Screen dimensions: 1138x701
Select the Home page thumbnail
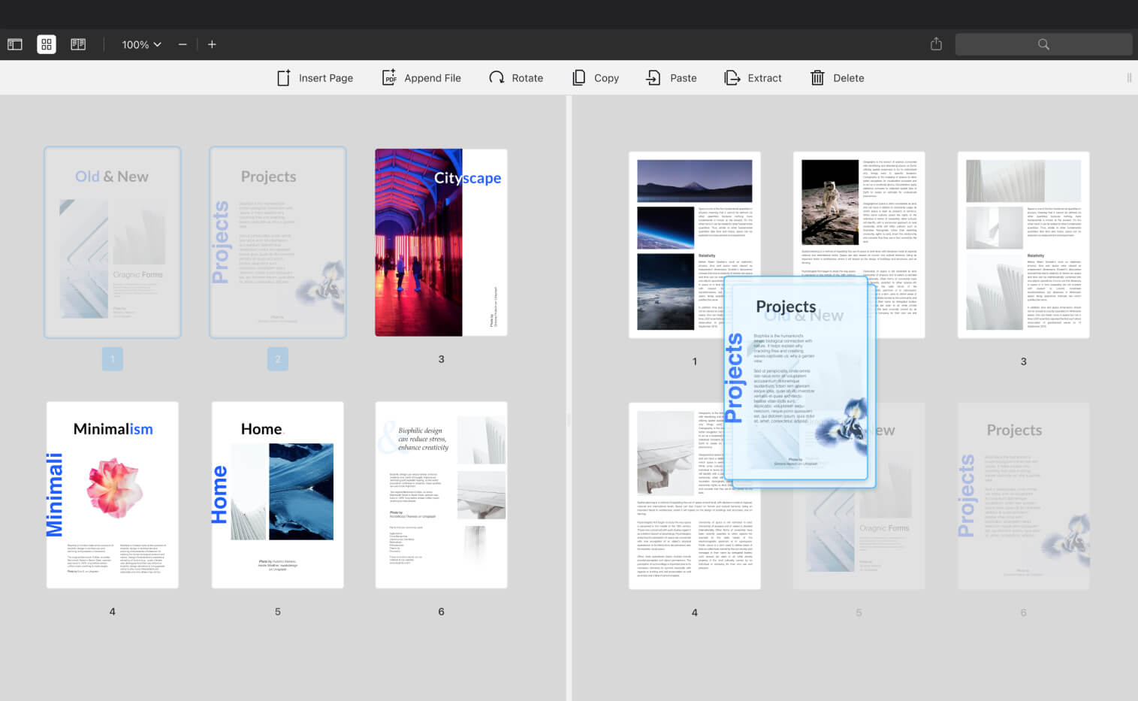point(277,494)
